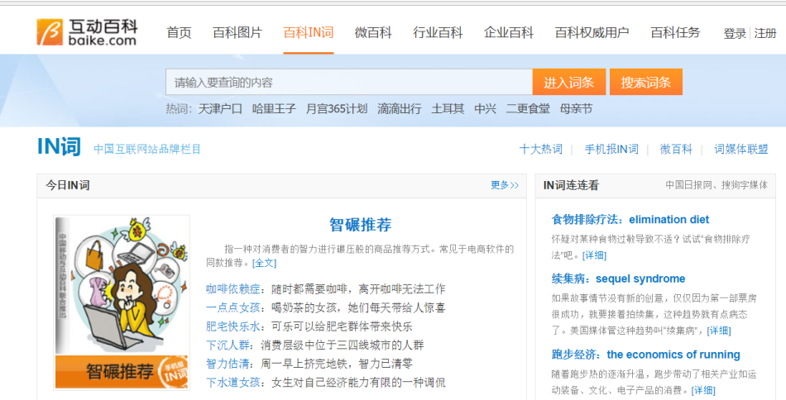Switch to the 百科IN词 tab
The image size is (786, 400).
(309, 33)
